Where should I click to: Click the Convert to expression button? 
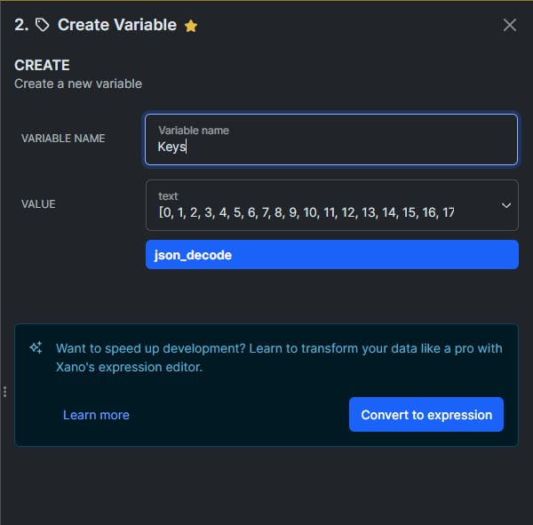click(x=426, y=415)
